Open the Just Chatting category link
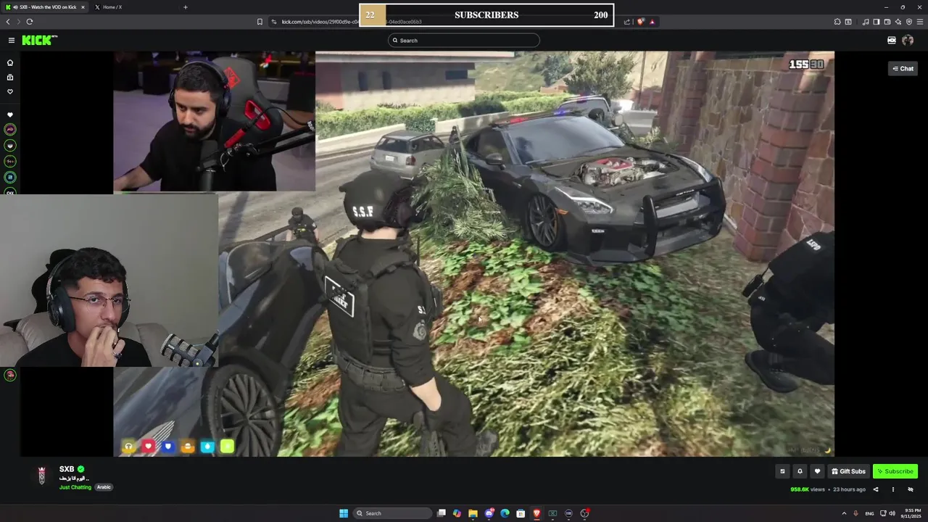This screenshot has height=522, width=928. coord(75,487)
